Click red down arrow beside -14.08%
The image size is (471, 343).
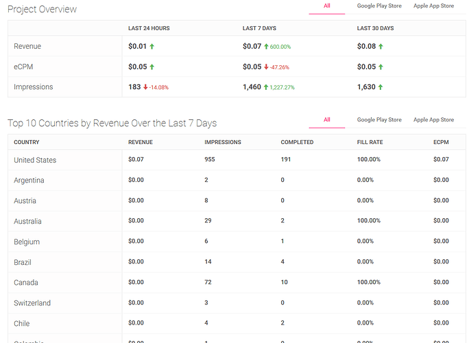coord(146,87)
